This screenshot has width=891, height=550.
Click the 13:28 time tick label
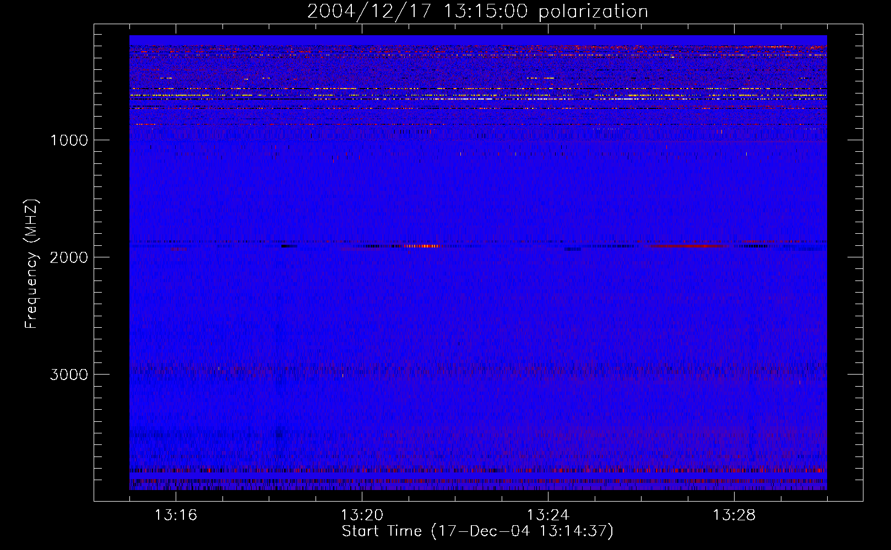734,515
